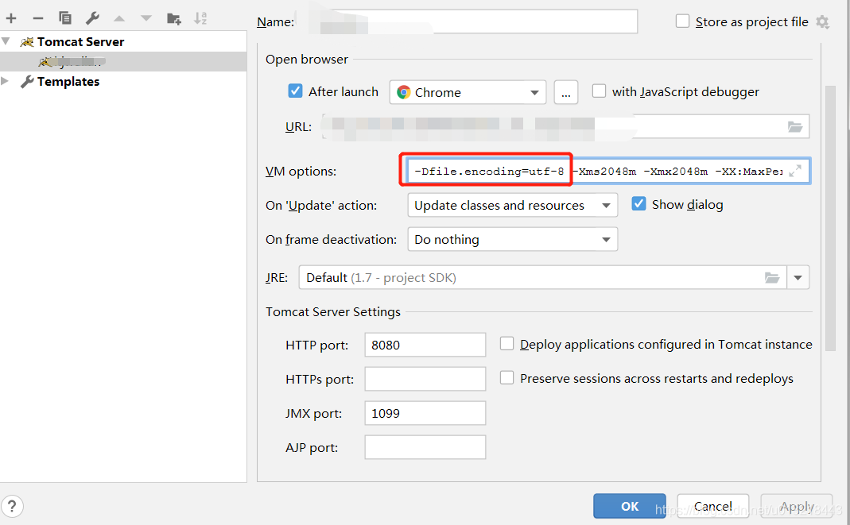Enable with JavaScript debugger checkbox

click(x=599, y=91)
